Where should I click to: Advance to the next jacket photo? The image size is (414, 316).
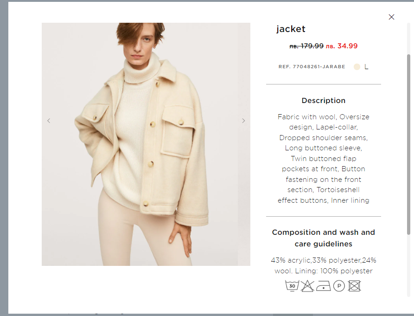click(x=243, y=121)
